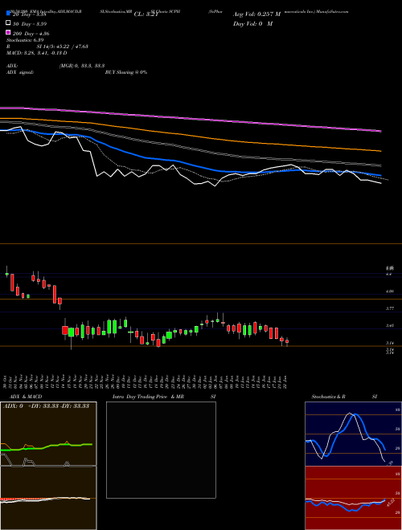Click the white 50 Day legend swatch
Image resolution: width=402 pixels, height=530 pixels.
point(8,23)
